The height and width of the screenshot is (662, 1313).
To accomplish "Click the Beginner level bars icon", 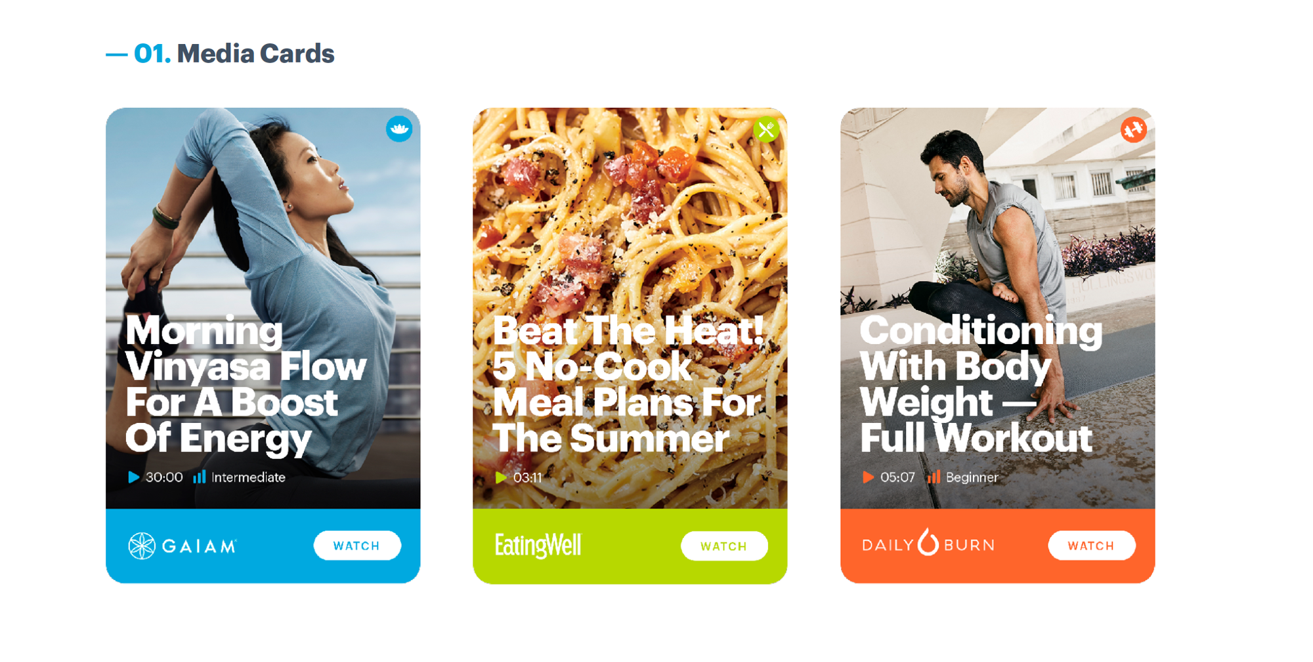I will pyautogui.click(x=934, y=477).
